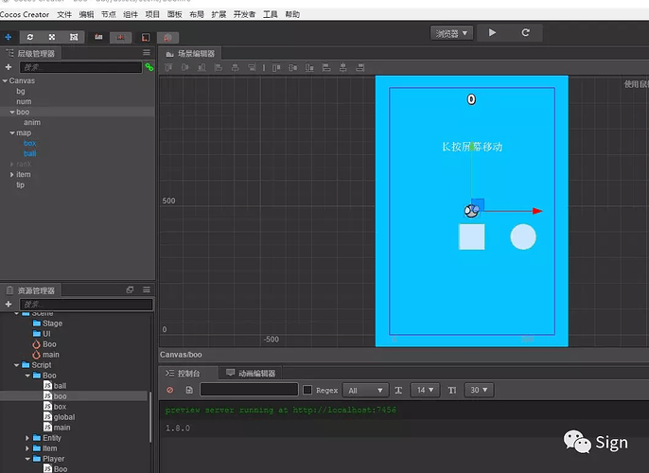Click the hierarchy search field
The image size is (649, 473).
pyautogui.click(x=79, y=68)
